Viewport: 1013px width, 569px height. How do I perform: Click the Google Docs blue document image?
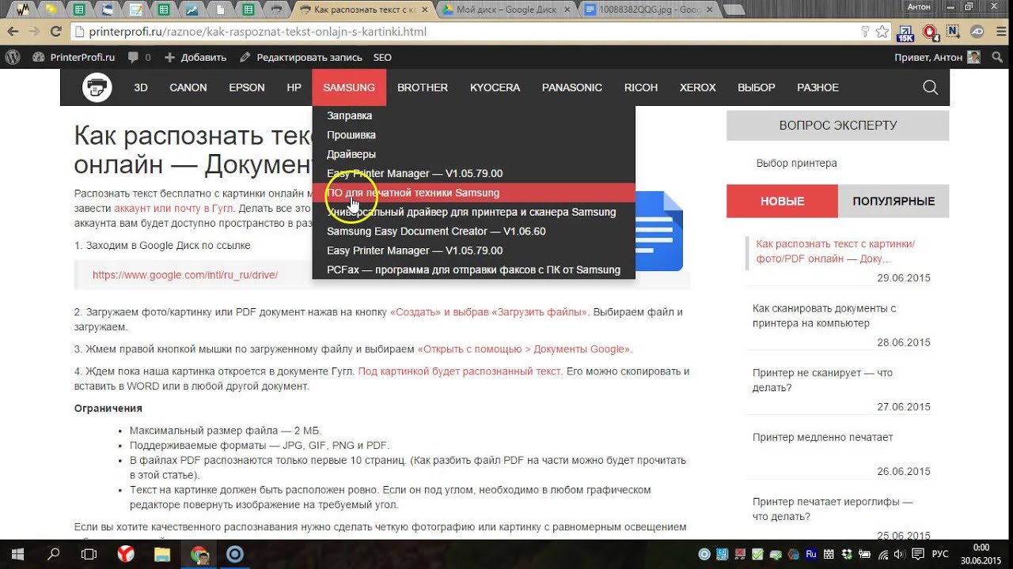[658, 232]
